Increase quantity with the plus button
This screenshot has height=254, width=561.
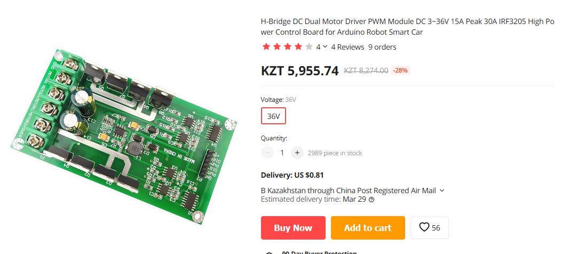(x=297, y=153)
